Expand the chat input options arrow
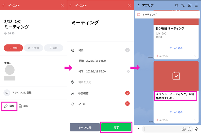Viewport: 201px width, 133px height. (x=138, y=129)
